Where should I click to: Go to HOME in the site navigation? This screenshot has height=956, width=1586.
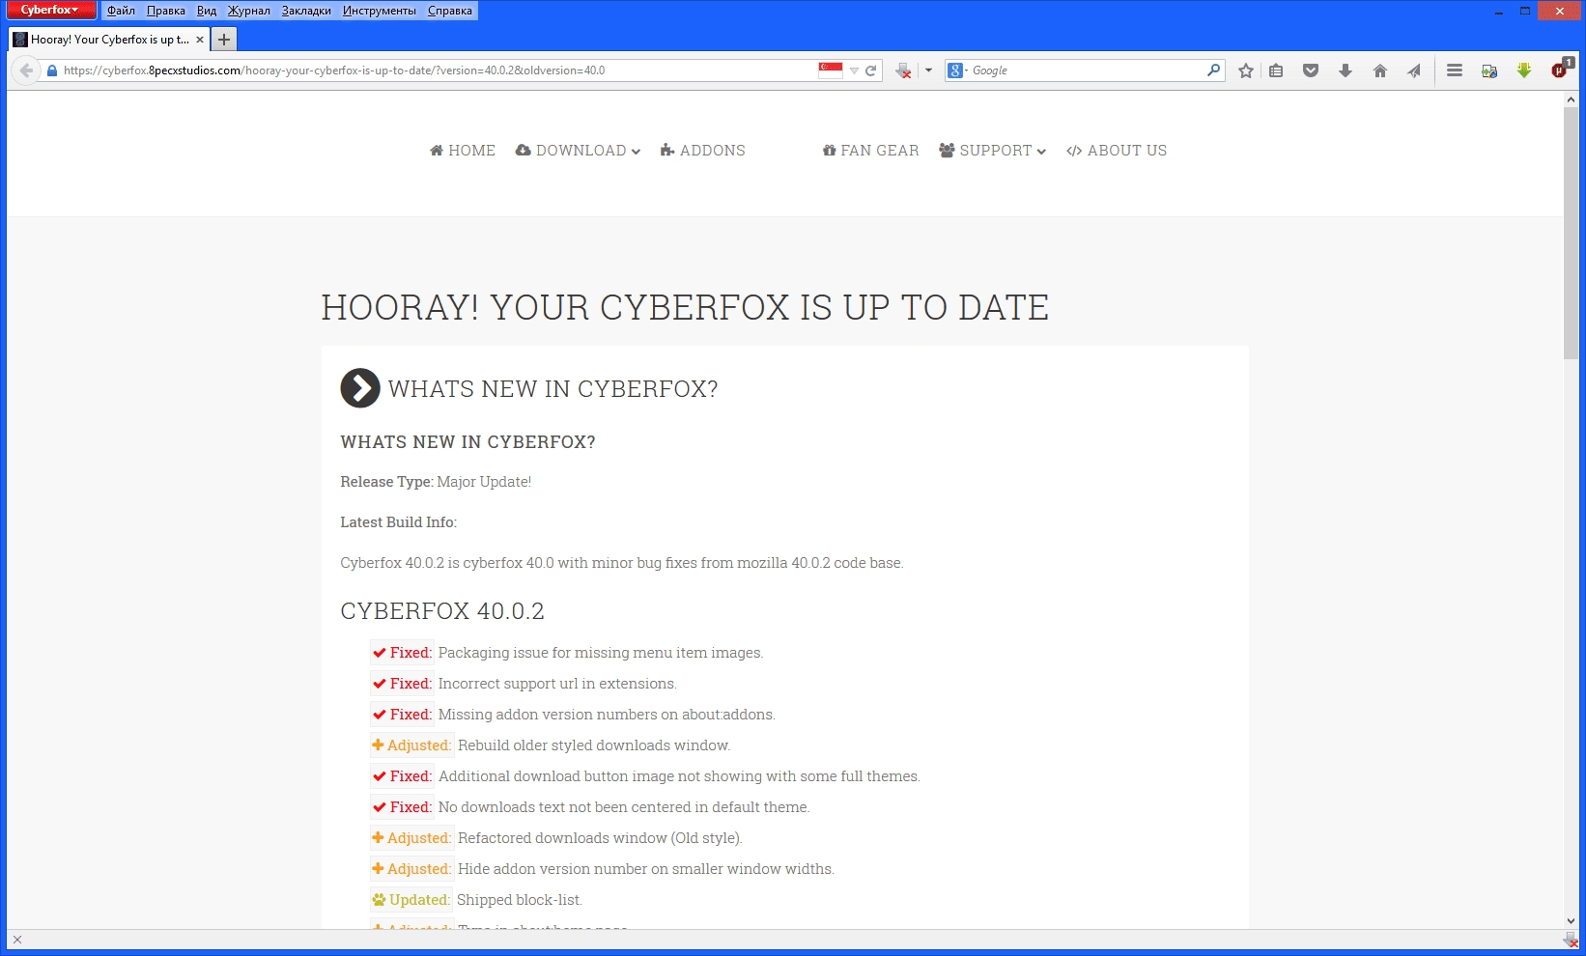point(463,151)
